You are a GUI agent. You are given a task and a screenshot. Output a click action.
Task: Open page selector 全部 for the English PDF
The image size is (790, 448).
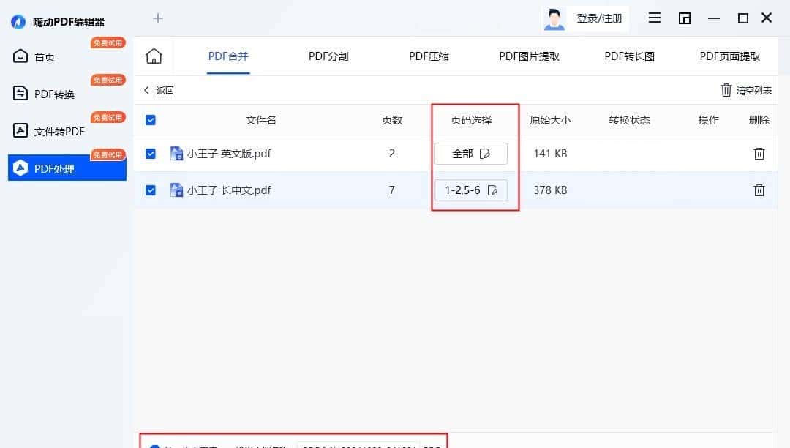click(470, 154)
